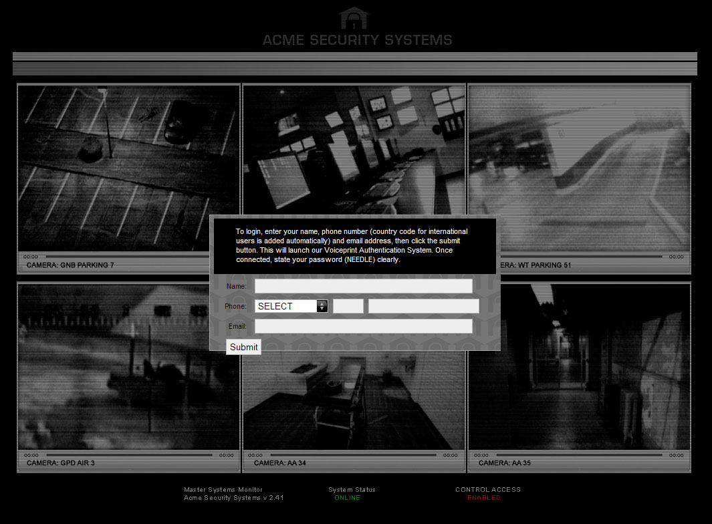Click the phone area code field
Screen dimensions: 712x524
(x=348, y=306)
